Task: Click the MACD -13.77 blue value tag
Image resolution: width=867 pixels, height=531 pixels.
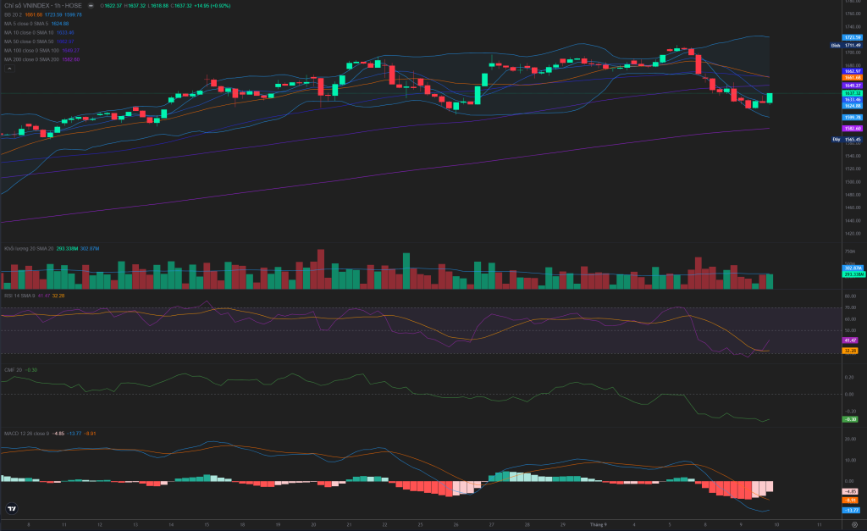Action: tap(850, 510)
